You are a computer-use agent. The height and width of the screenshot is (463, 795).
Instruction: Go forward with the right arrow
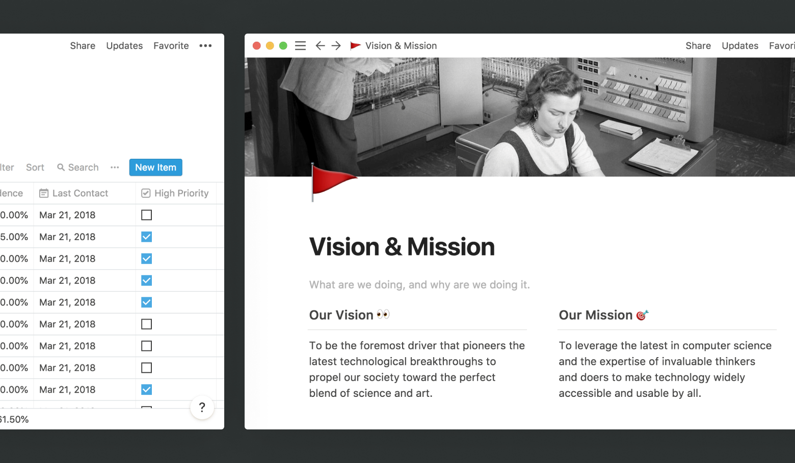click(x=336, y=46)
